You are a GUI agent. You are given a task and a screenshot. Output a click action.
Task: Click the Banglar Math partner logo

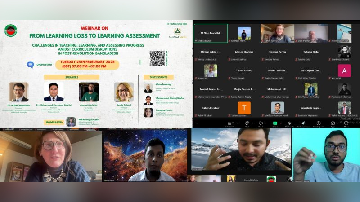[x=177, y=32]
